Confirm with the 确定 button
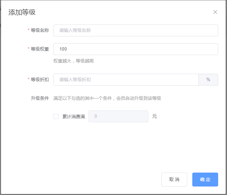The image size is (227, 195). (x=205, y=179)
